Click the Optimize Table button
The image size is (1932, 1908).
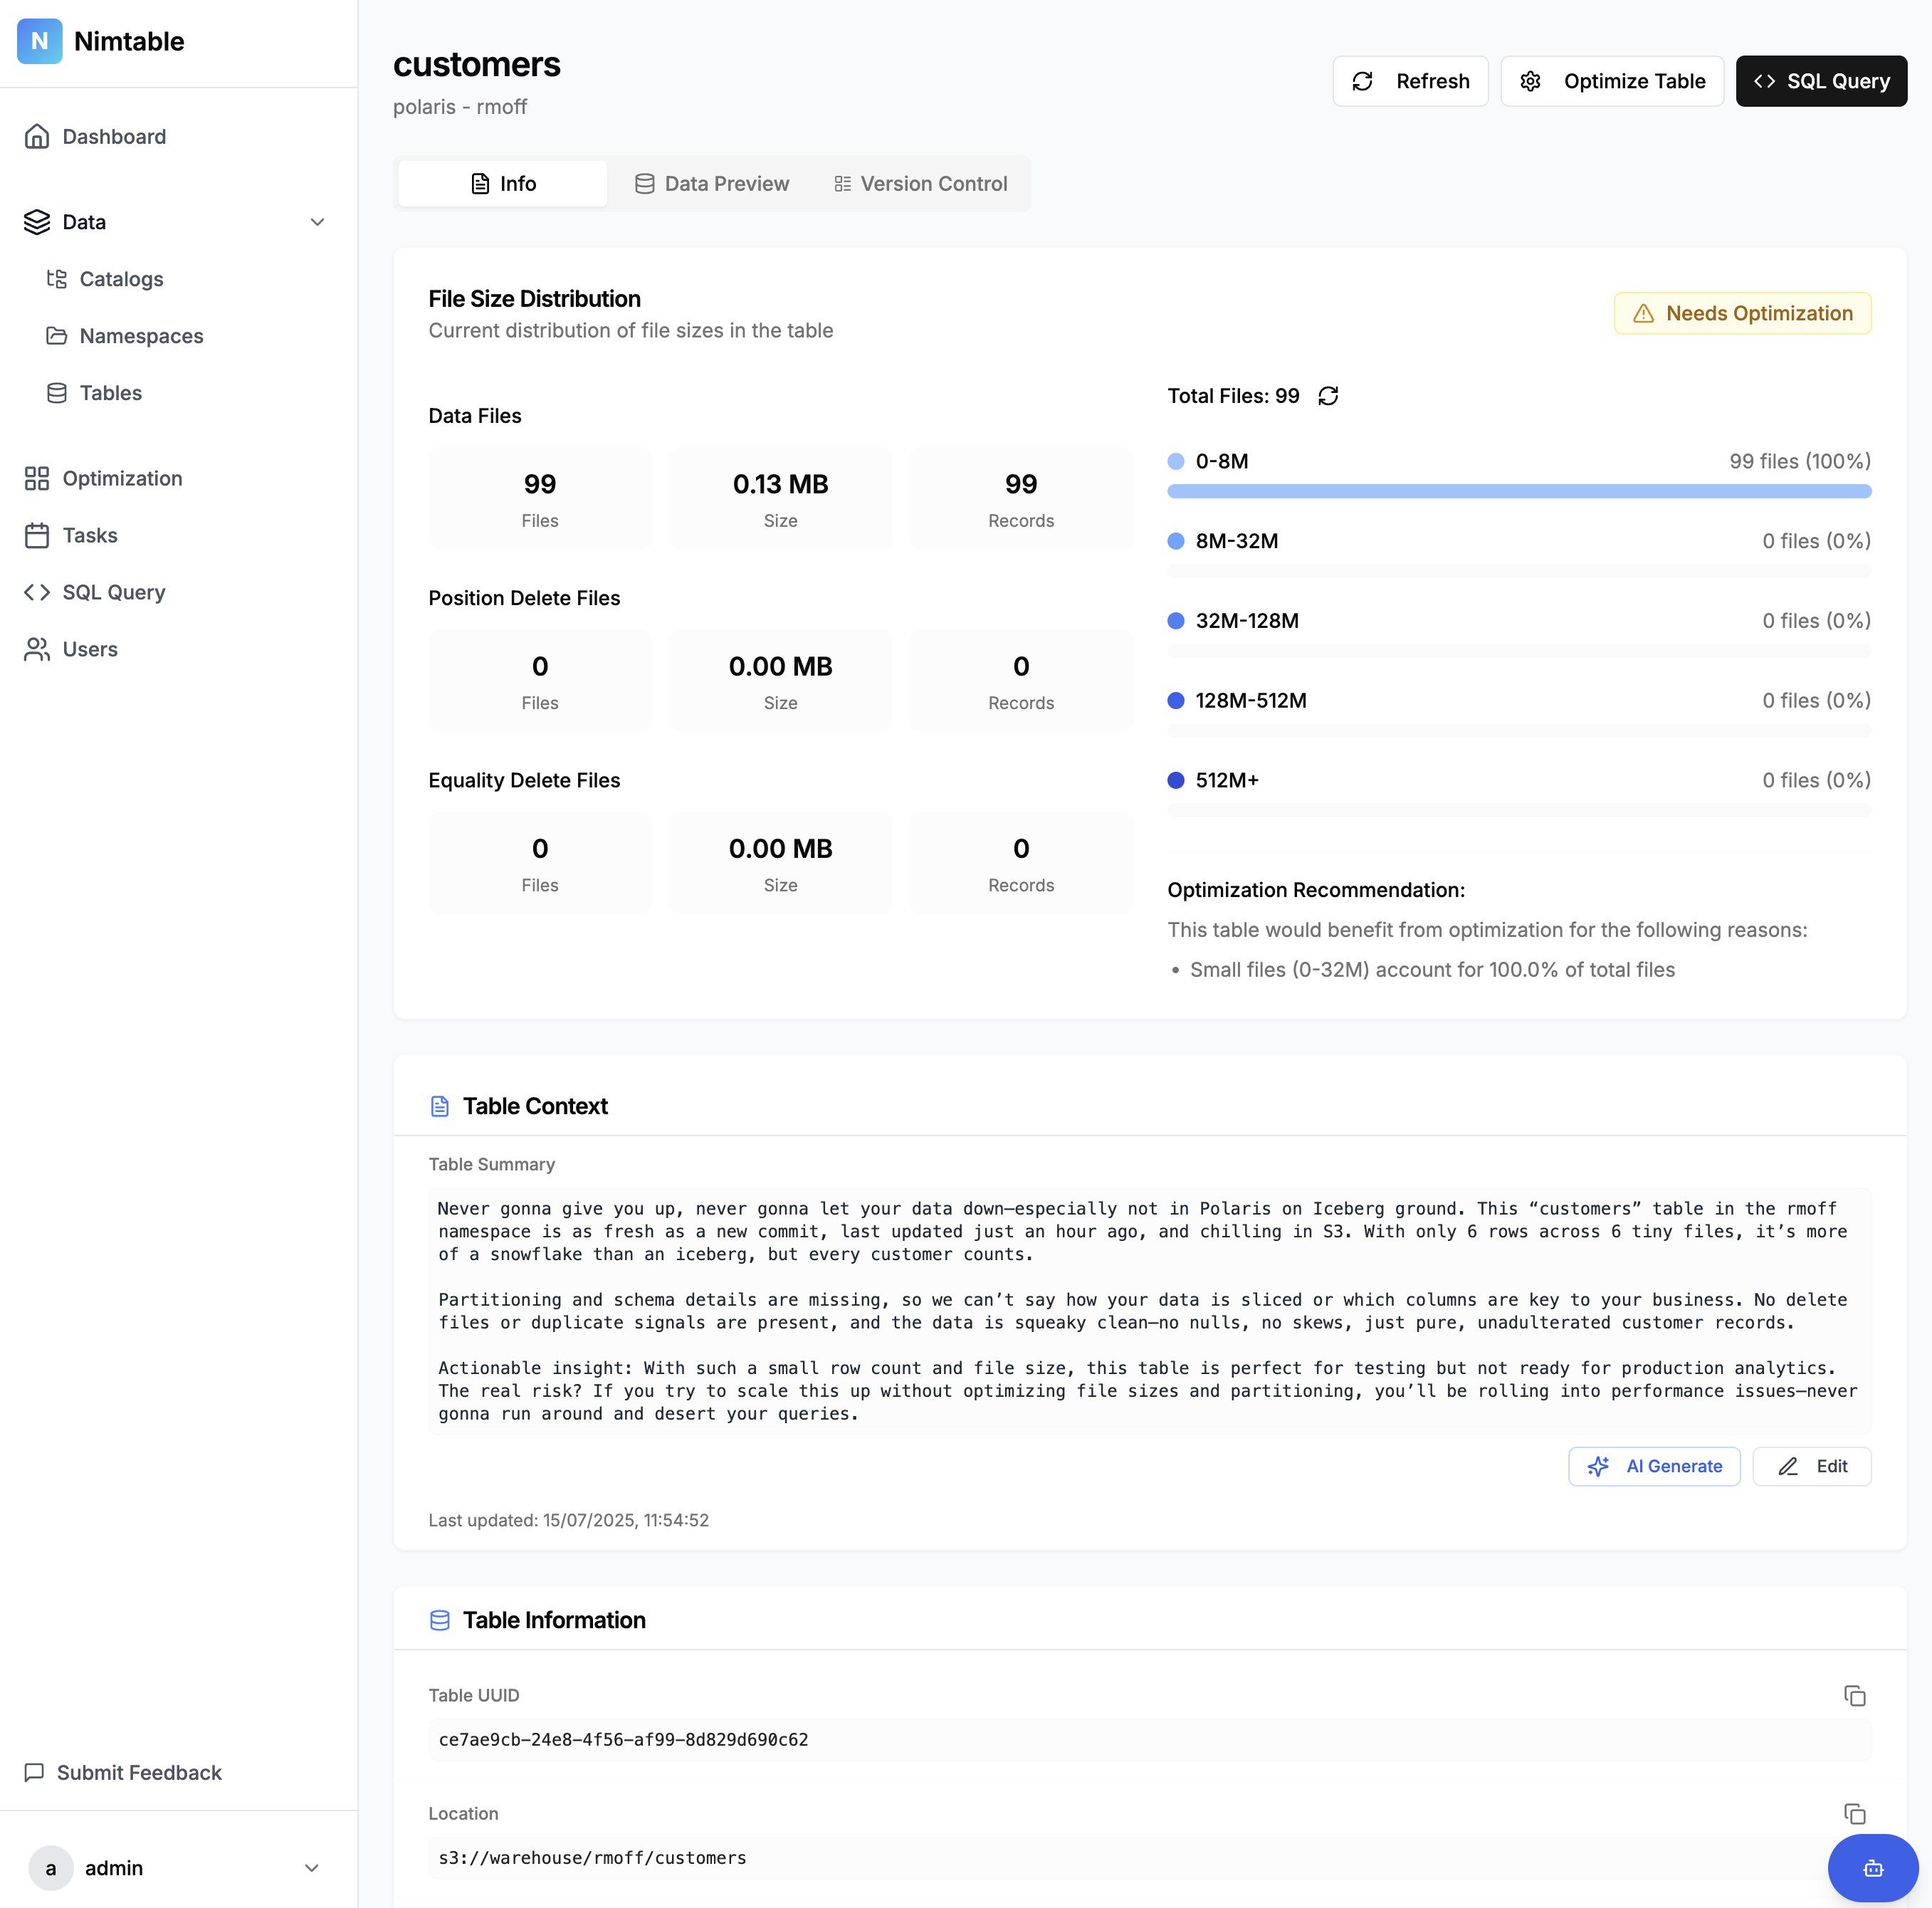click(x=1612, y=81)
